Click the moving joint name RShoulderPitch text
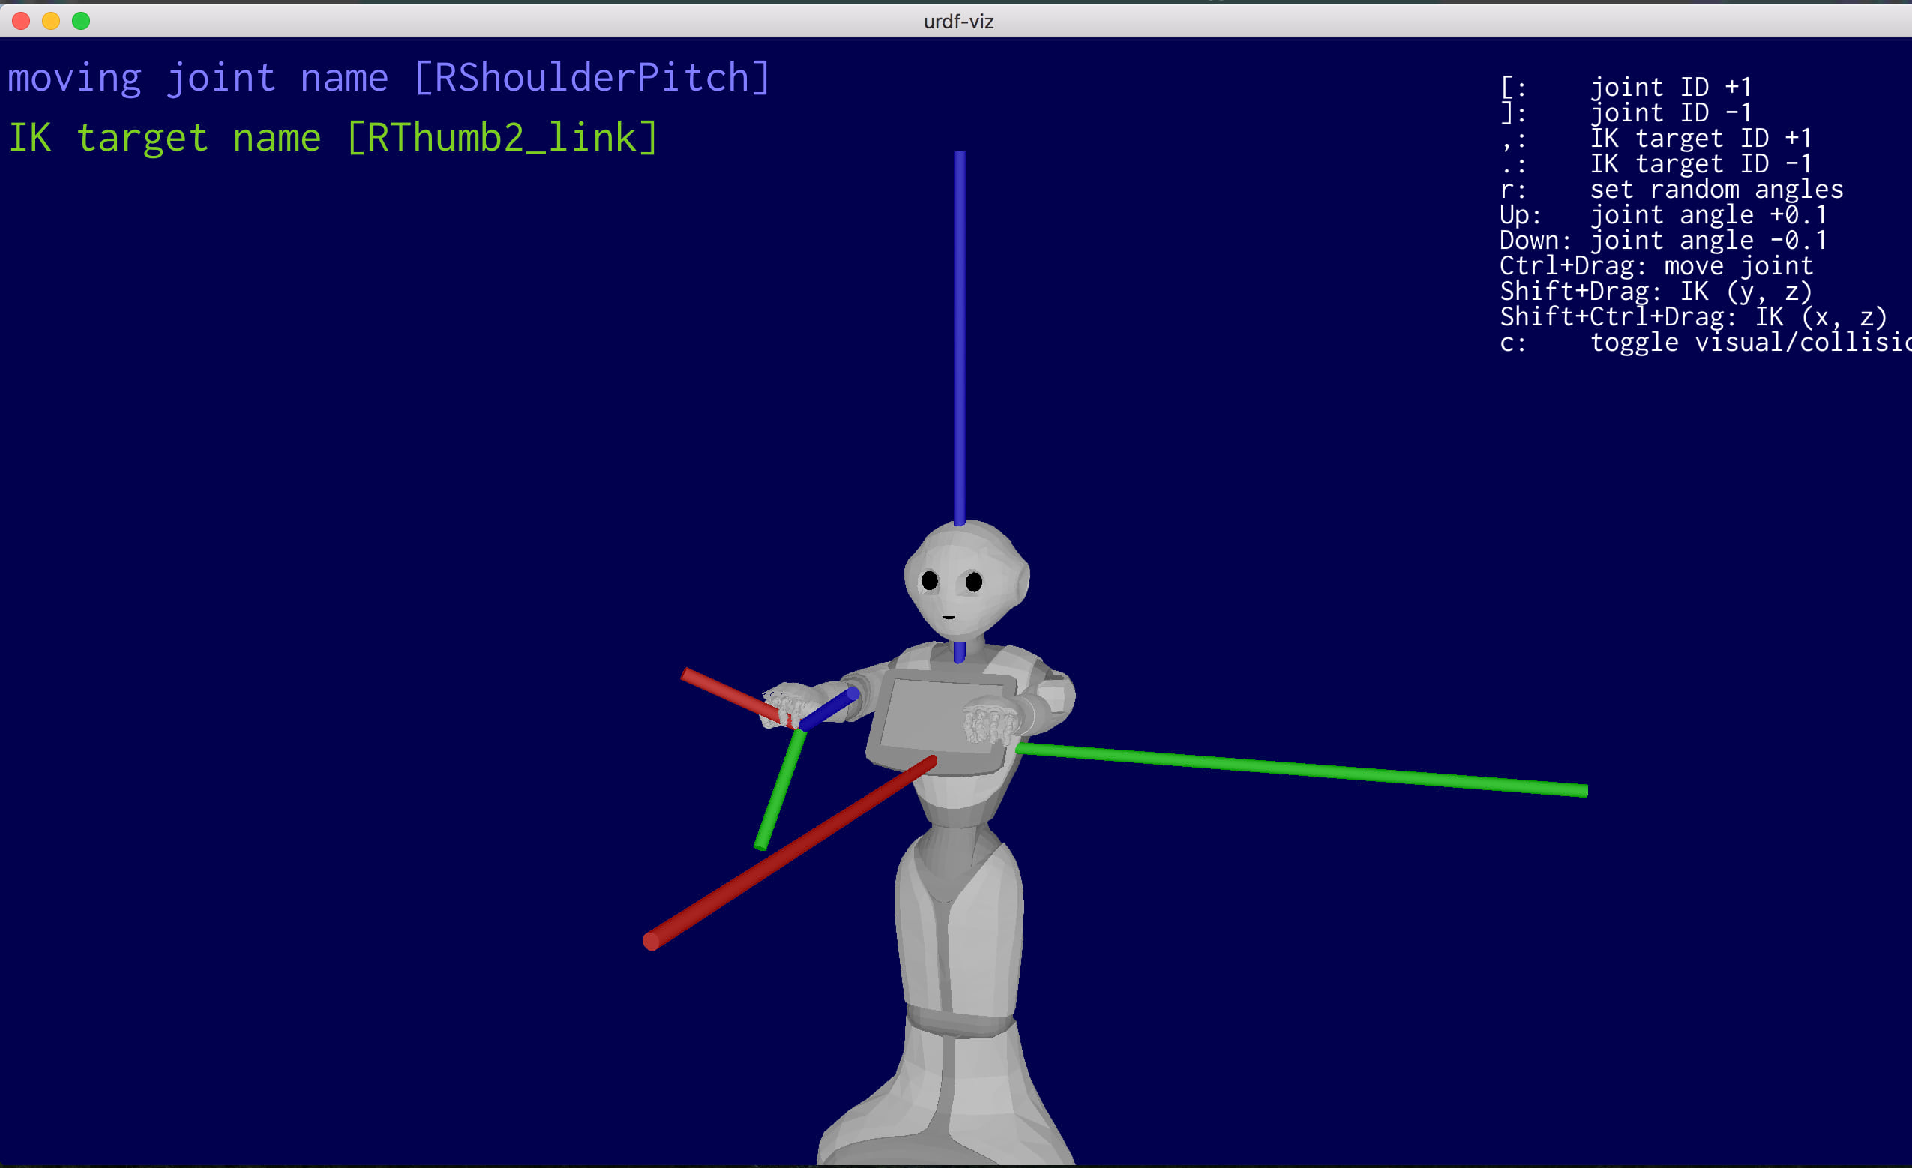The image size is (1912, 1168). [x=388, y=79]
